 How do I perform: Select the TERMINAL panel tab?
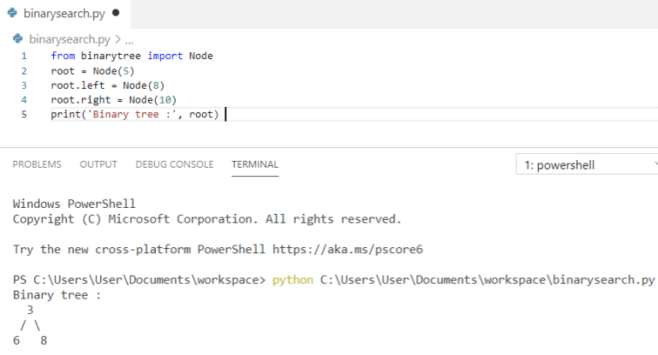click(254, 164)
